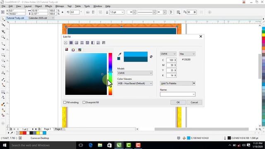
Task: Click inside the color saturation field
Action: tap(86, 74)
